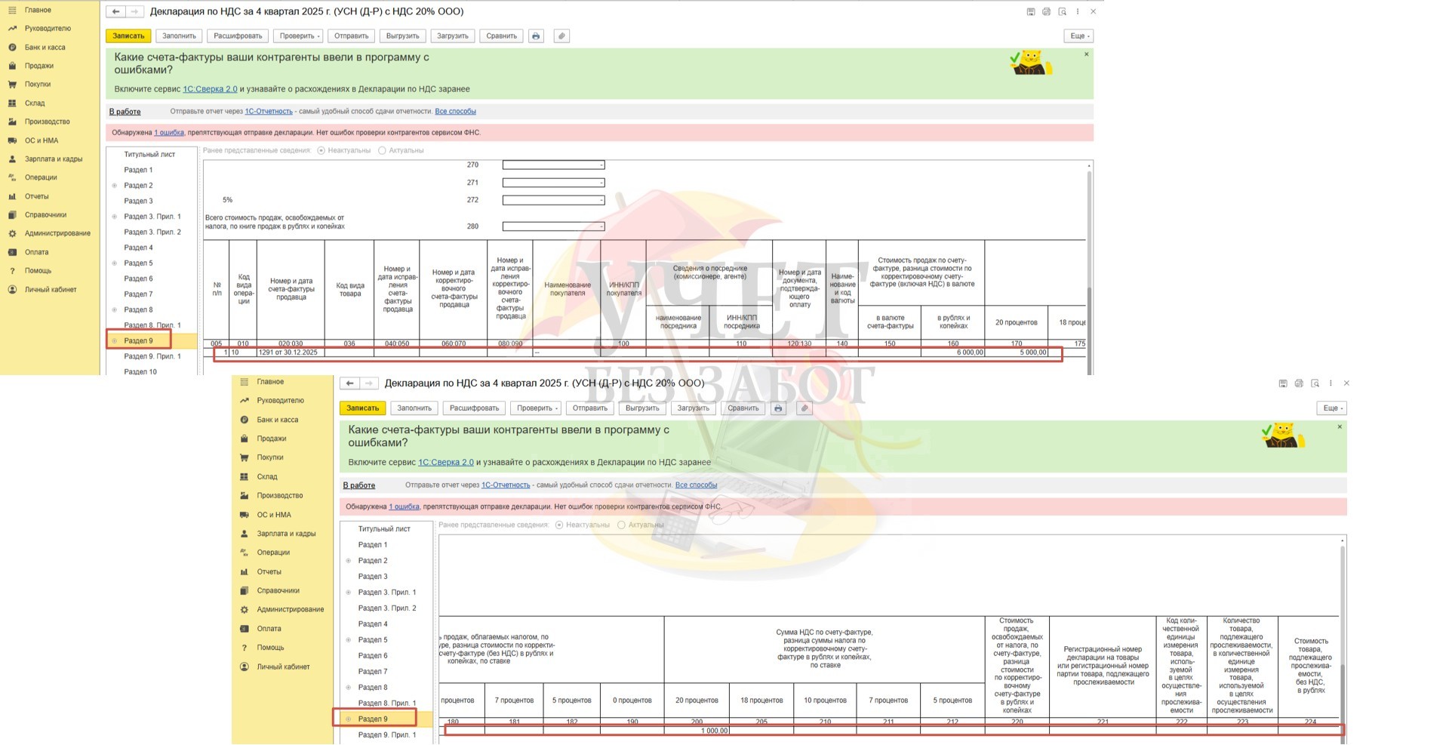This screenshot has width=1449, height=745.
Task: Click the line 270 input field
Action: pyautogui.click(x=553, y=165)
